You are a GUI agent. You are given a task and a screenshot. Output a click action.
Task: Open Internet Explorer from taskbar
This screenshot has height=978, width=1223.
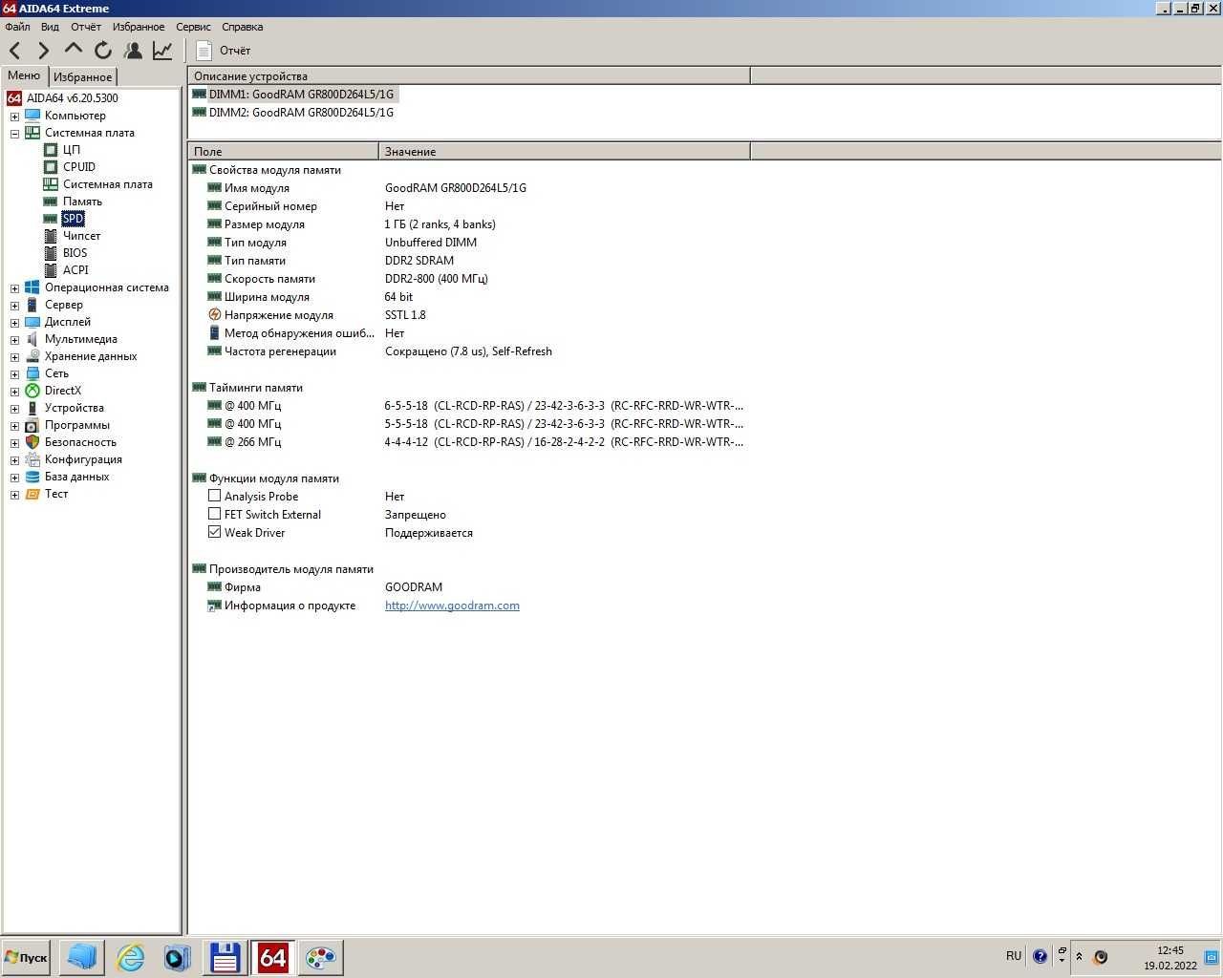pos(130,957)
